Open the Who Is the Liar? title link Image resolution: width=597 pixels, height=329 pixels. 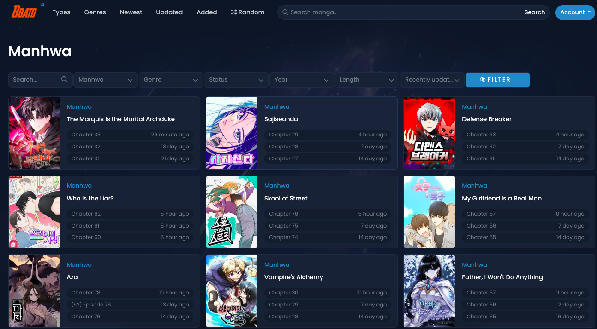tap(90, 198)
